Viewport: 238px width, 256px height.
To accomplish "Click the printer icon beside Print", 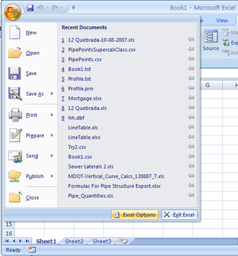I will (x=15, y=115).
